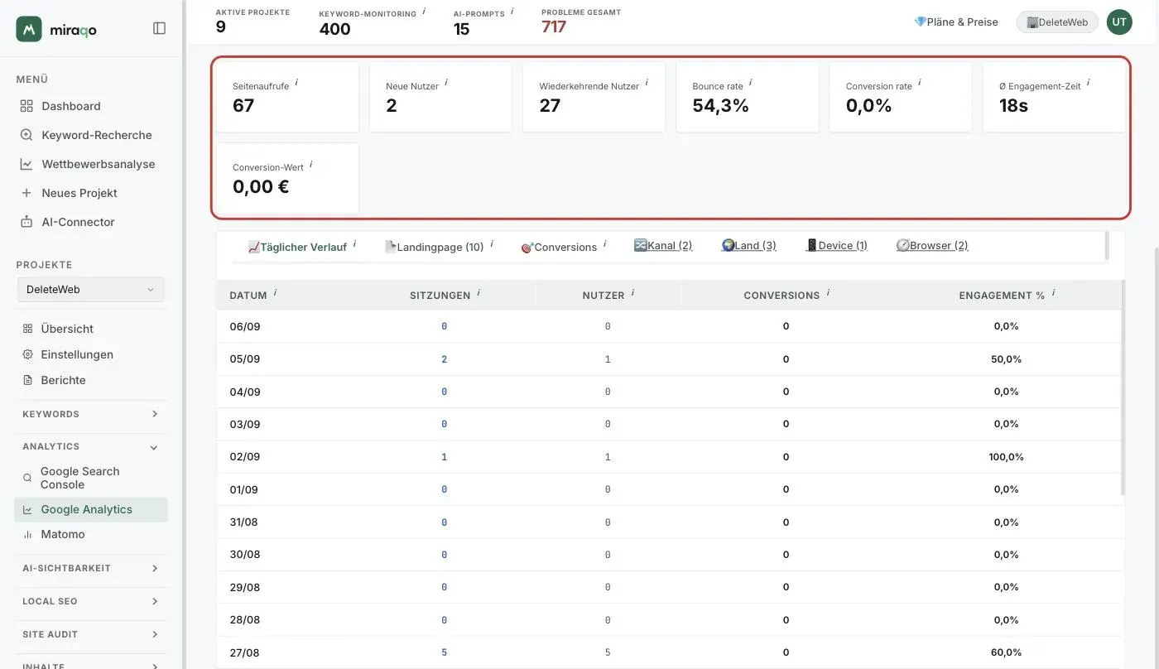
Task: Click the table's vertical scrollbar
Action: coord(1123,387)
